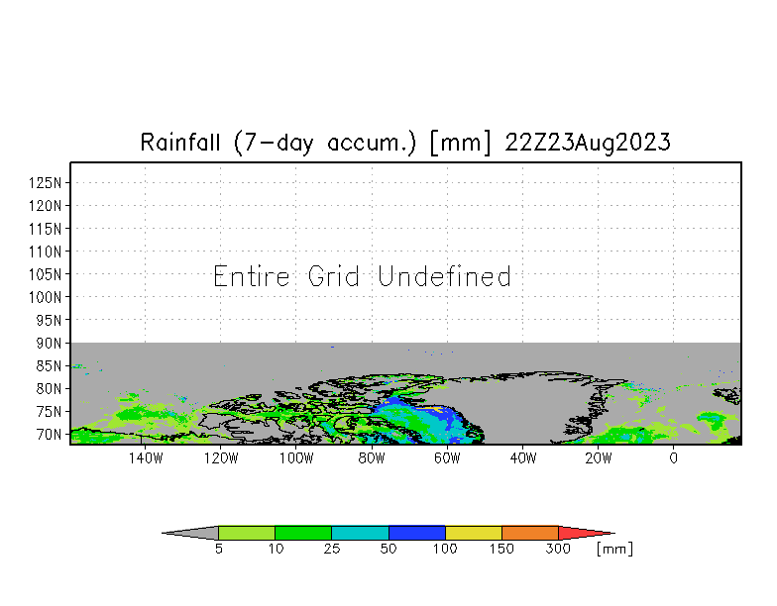777x606 pixels.
Task: Click the orange 150-300 legend swatch
Action: click(x=530, y=533)
